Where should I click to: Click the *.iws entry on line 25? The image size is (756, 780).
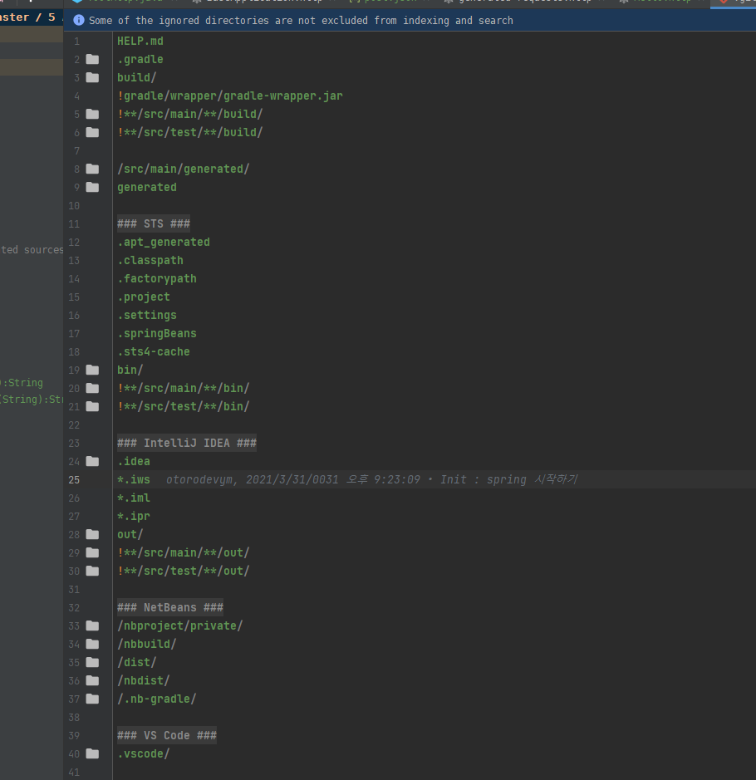coord(133,480)
